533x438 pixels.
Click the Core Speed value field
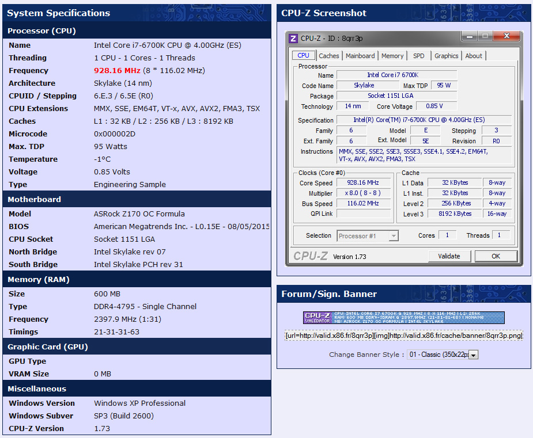click(x=364, y=183)
